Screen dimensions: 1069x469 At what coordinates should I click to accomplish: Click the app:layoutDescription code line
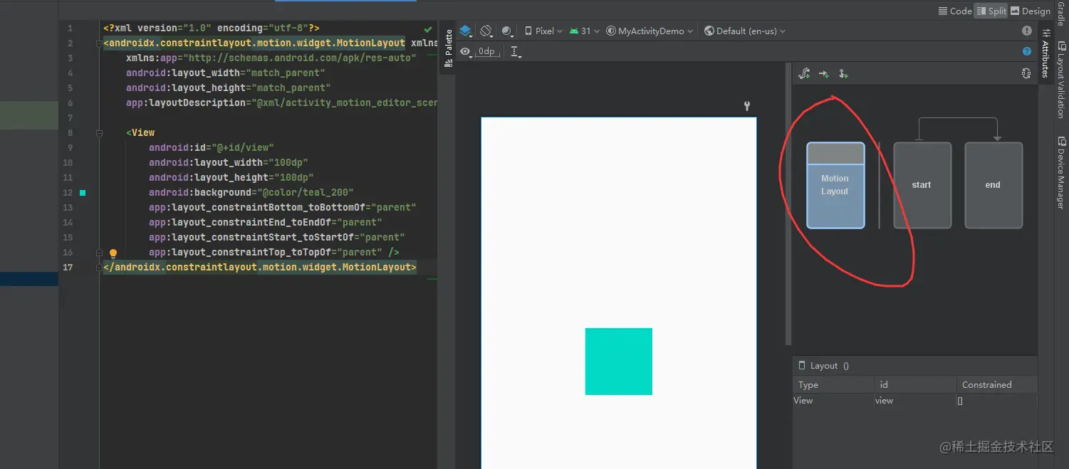coord(281,102)
